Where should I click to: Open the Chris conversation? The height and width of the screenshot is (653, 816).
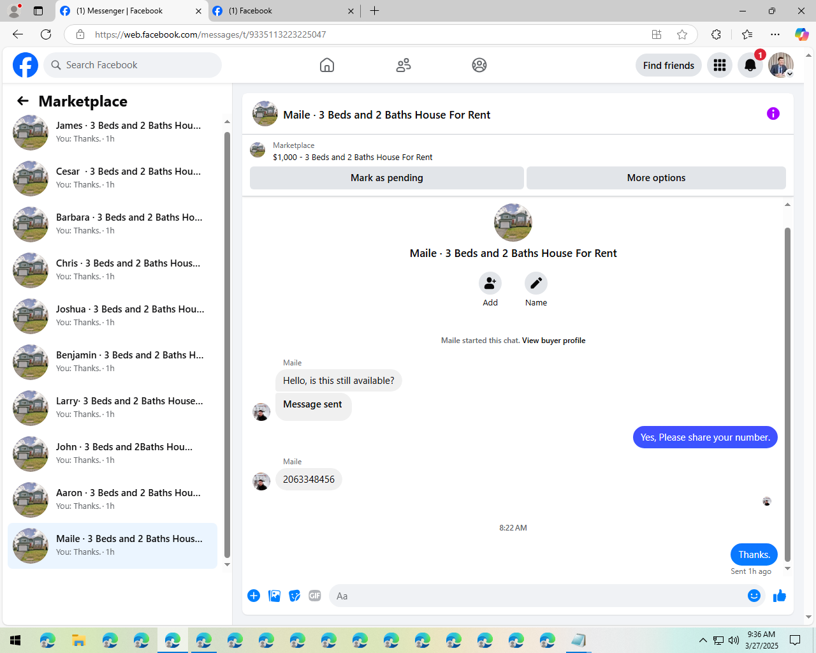(x=112, y=270)
